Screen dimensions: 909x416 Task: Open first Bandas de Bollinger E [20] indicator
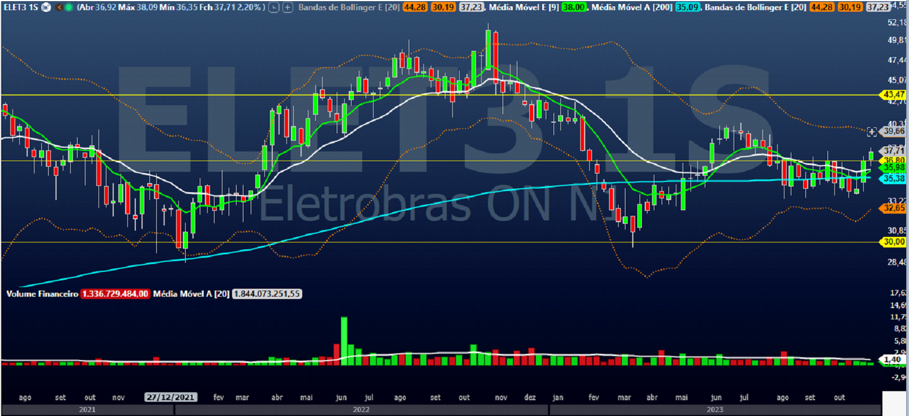(349, 7)
